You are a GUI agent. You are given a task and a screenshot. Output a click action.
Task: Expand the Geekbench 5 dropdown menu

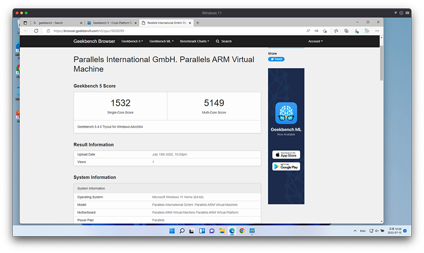pyautogui.click(x=132, y=41)
